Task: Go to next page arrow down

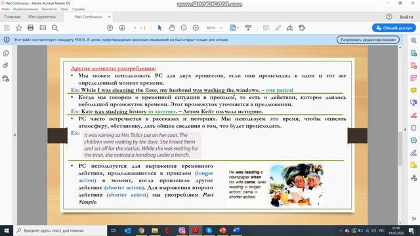Action: 122,28
